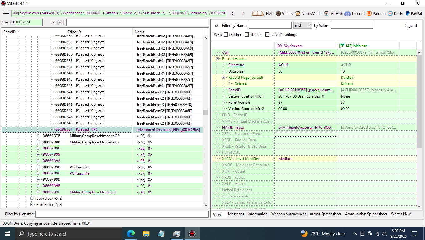This screenshot has height=240, width=425.
Task: Open the 'and' filter operator dropdown
Action: [x=302, y=25]
